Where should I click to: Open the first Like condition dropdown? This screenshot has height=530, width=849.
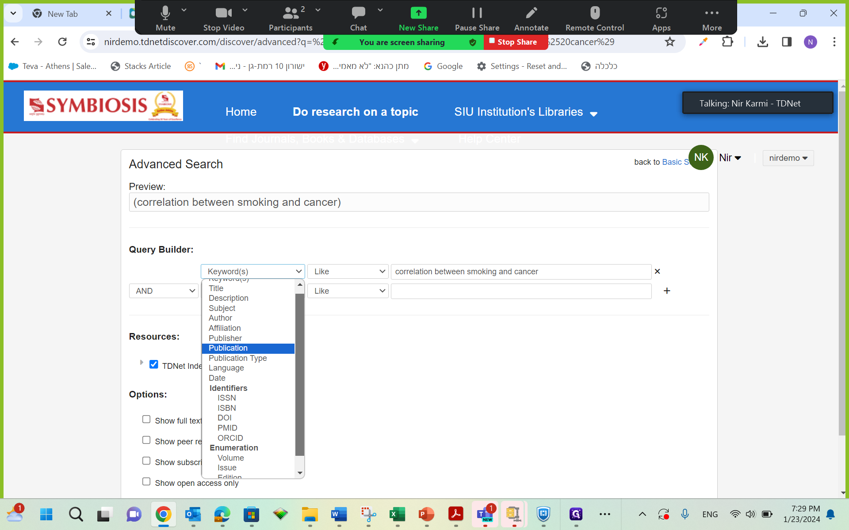click(x=348, y=272)
